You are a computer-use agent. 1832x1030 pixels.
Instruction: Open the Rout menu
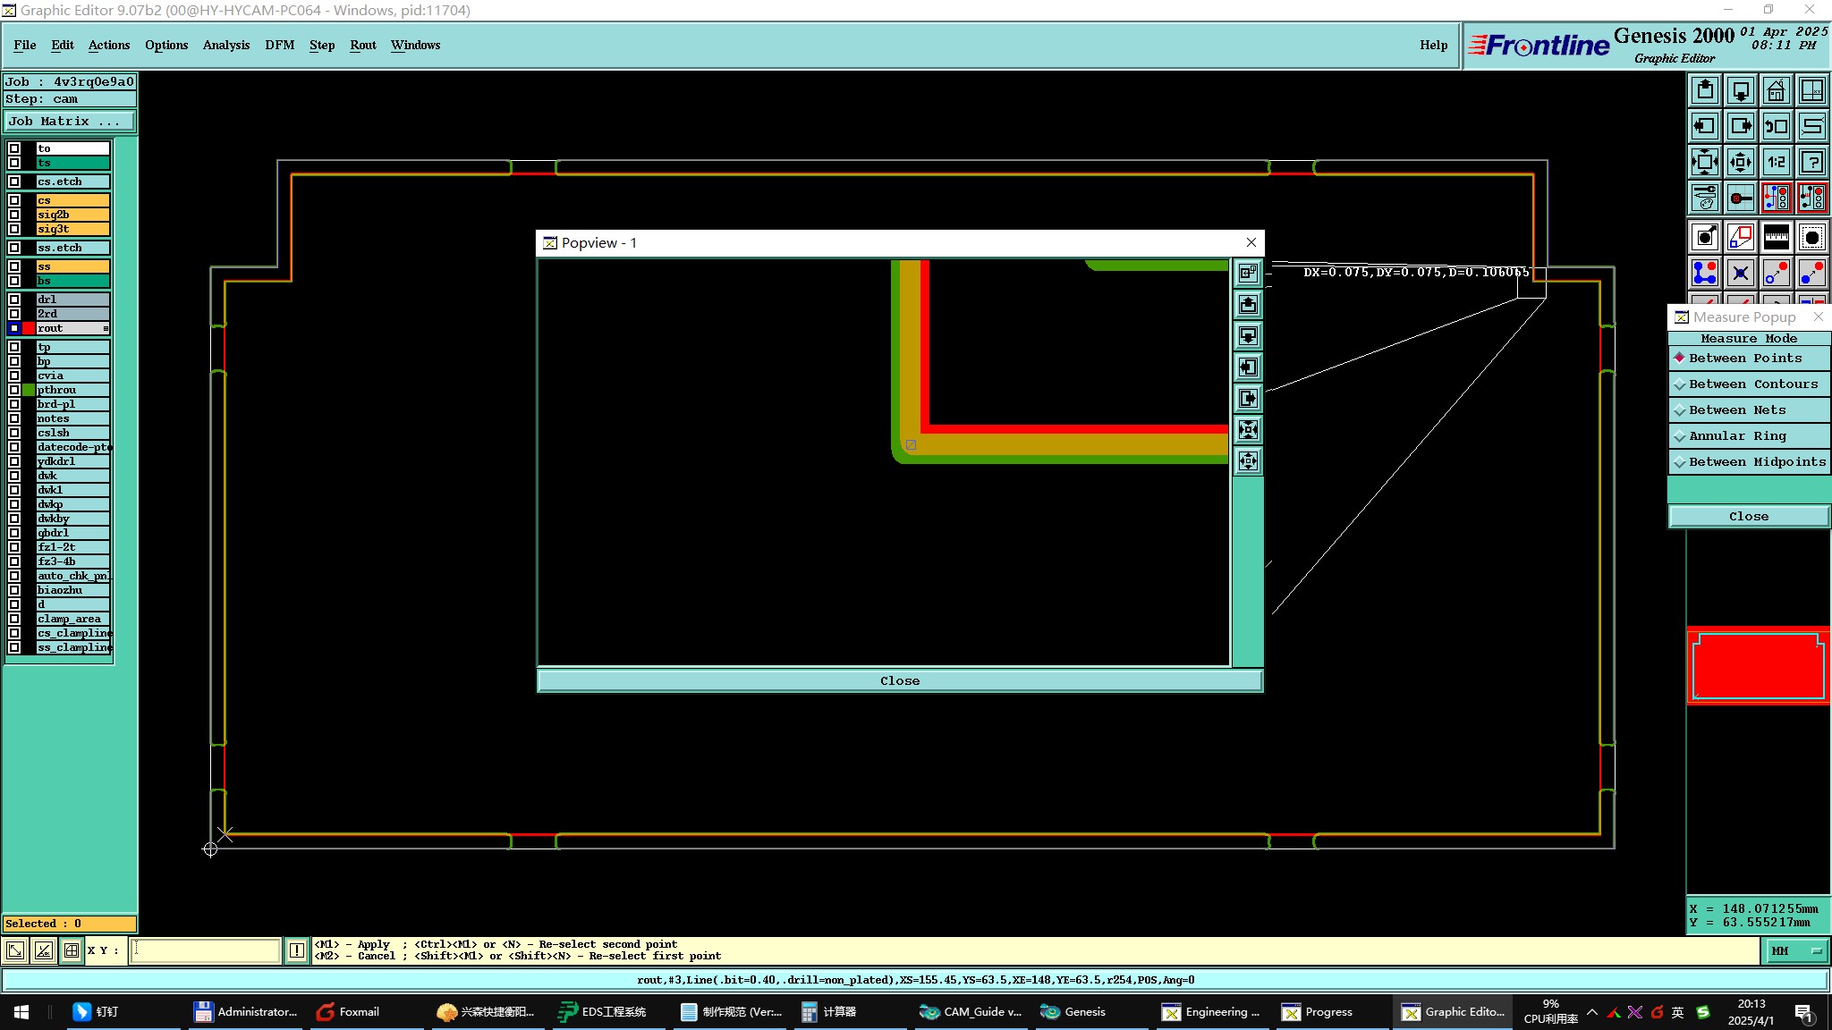point(362,45)
